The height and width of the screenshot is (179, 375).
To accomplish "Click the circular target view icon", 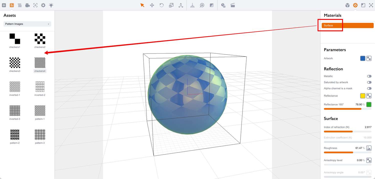I will point(202,5).
